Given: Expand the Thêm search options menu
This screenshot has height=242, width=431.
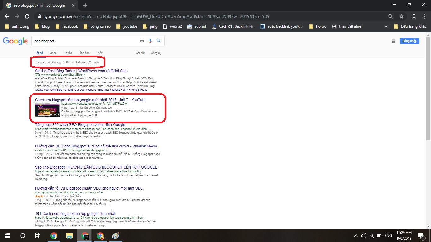Looking at the screenshot, I should coord(100,53).
